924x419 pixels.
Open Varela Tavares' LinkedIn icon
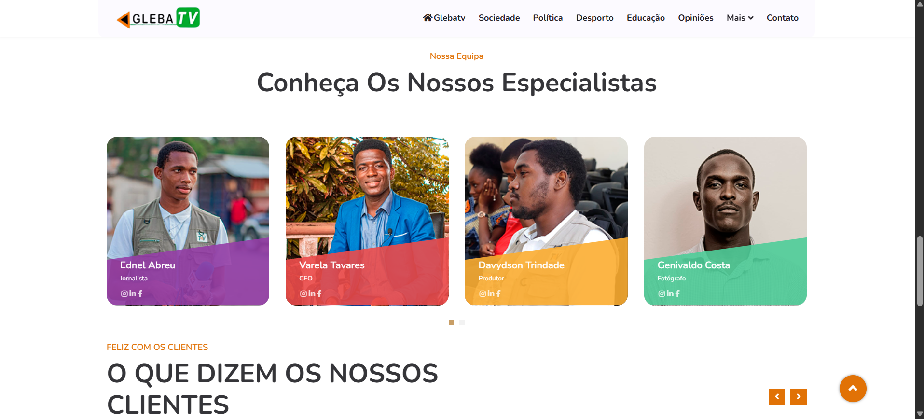312,293
